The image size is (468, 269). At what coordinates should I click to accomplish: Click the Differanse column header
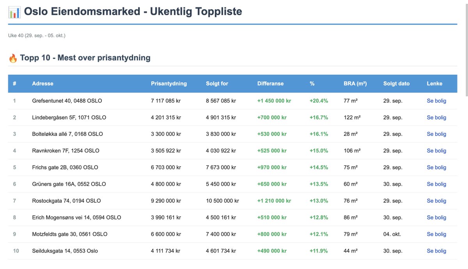click(270, 84)
